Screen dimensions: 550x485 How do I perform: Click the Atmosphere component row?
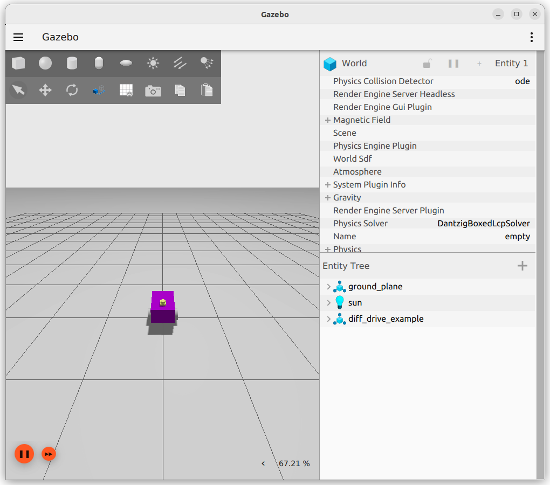pos(428,172)
